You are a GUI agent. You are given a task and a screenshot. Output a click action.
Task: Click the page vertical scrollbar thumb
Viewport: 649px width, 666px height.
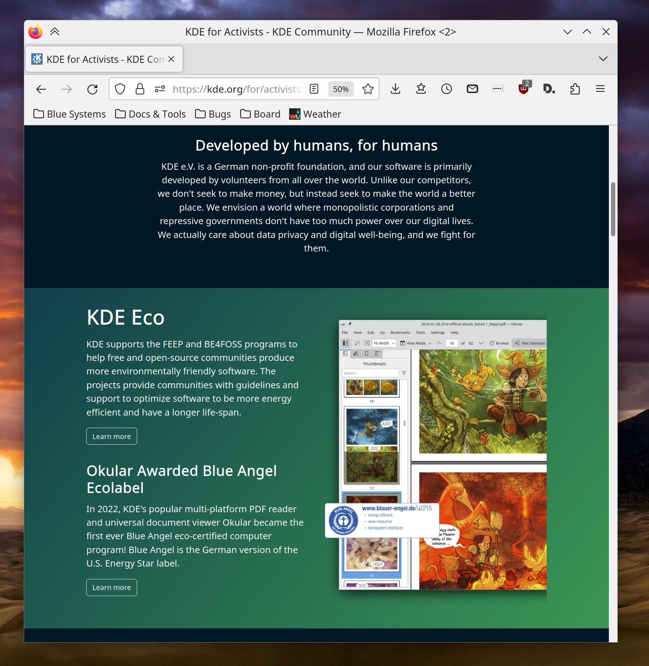pyautogui.click(x=613, y=210)
